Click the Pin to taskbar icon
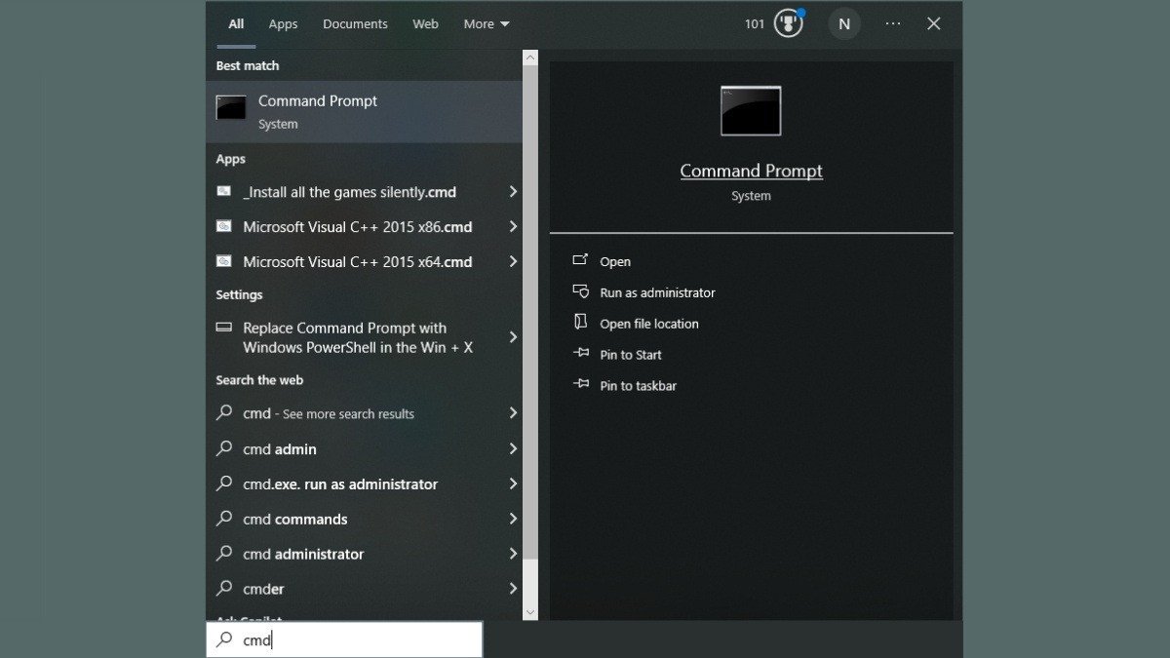The height and width of the screenshot is (658, 1170). [580, 385]
